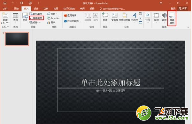Click the Date & Time small icon
Screen dimensions: 192x124
click(x=141, y=14)
